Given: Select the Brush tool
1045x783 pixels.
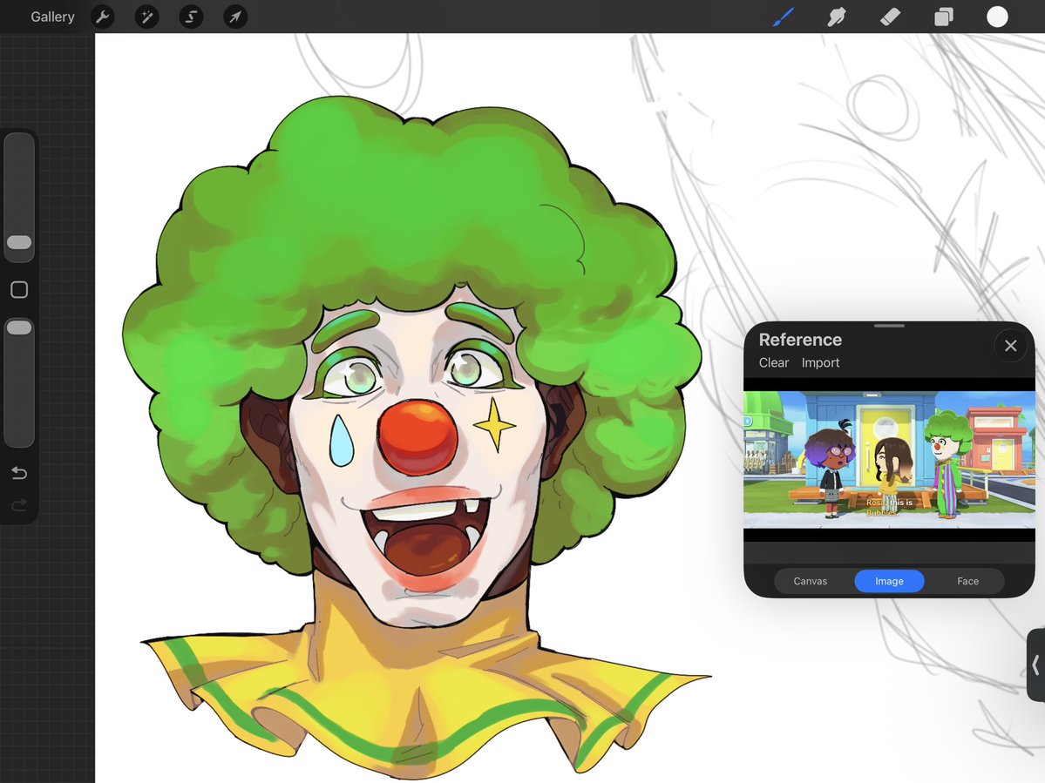Looking at the screenshot, I should click(x=783, y=17).
